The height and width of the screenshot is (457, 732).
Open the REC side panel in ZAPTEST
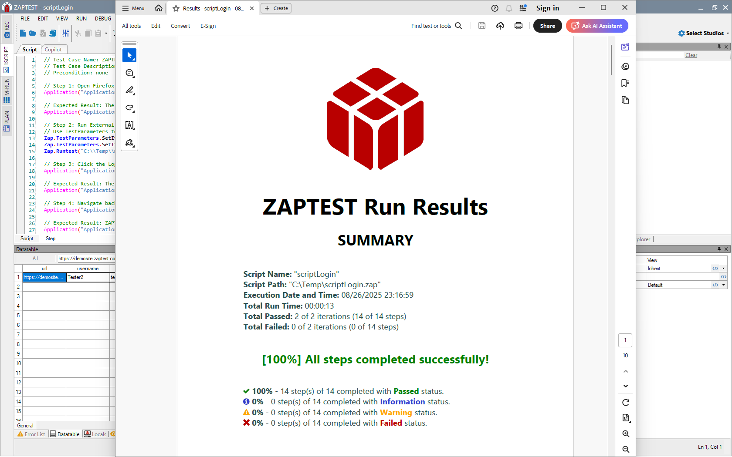point(7,30)
